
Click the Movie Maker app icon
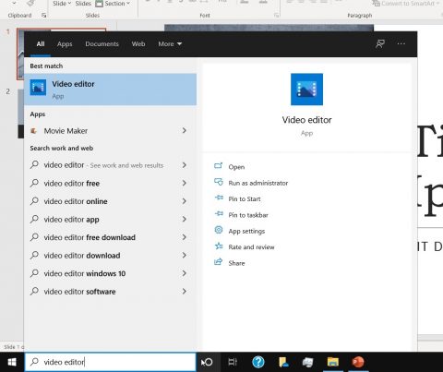34,131
